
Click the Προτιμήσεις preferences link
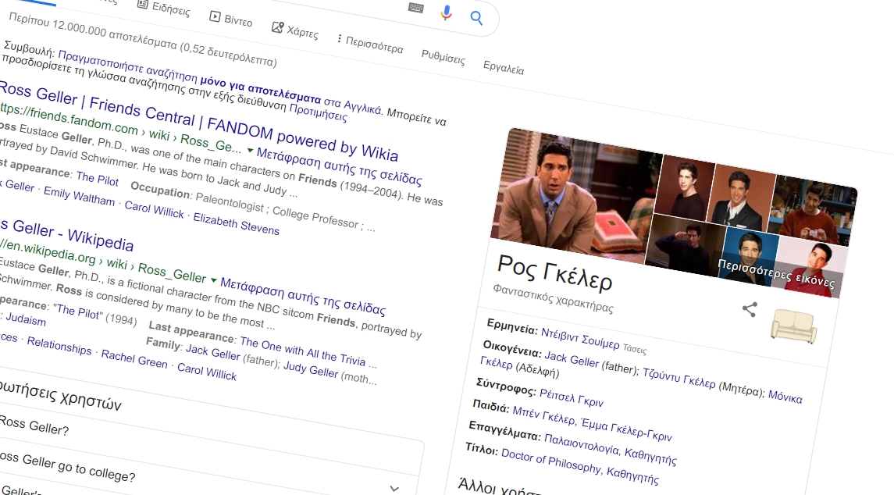point(318,112)
